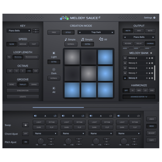Enable Legato
Viewport: 162px width, 162px height.
[x=23, y=97]
